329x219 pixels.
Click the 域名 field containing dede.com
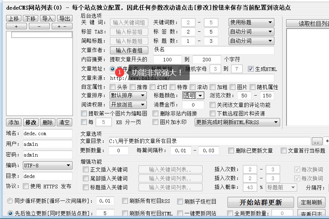(48, 133)
